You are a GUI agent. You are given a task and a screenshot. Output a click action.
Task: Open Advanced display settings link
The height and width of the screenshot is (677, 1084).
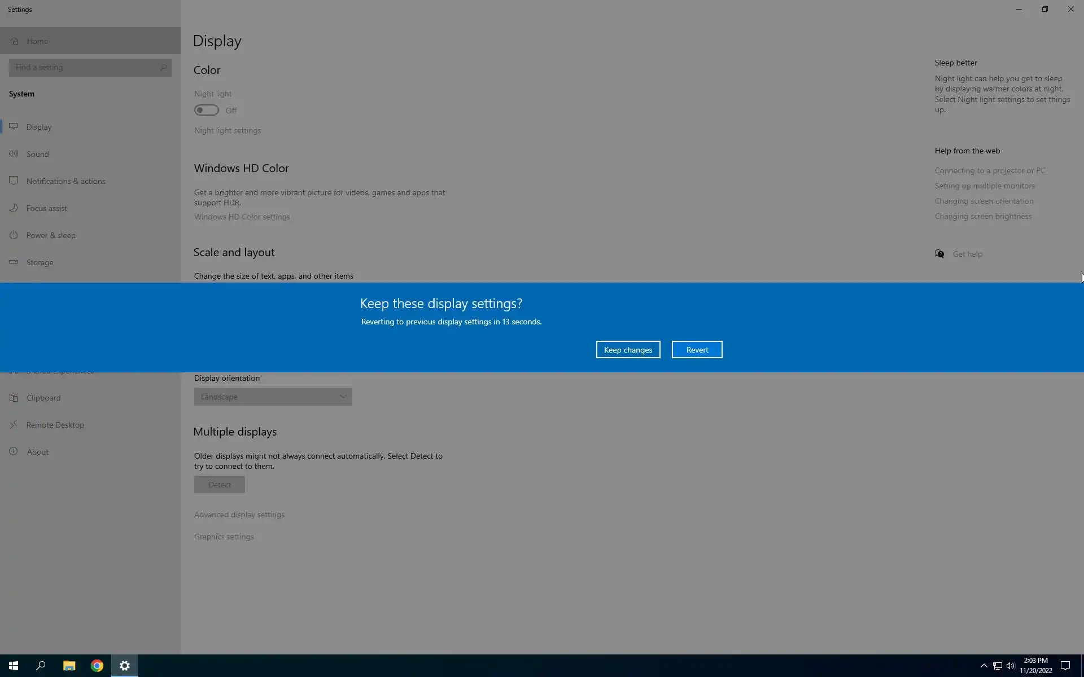239,515
